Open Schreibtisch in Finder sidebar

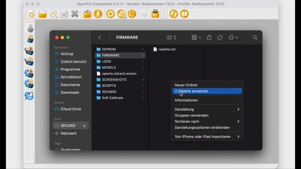(71, 77)
